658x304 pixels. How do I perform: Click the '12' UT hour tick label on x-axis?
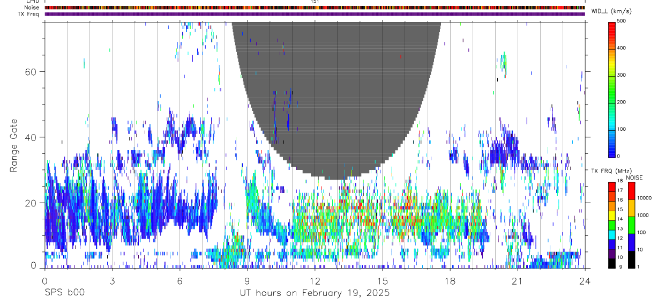point(315,281)
